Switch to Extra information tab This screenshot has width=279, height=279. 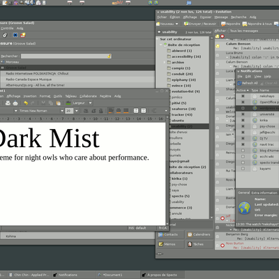pos(264,193)
